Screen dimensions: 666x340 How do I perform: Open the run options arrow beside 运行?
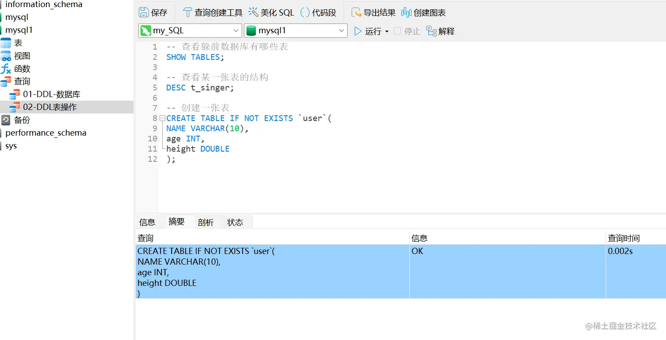(x=387, y=31)
